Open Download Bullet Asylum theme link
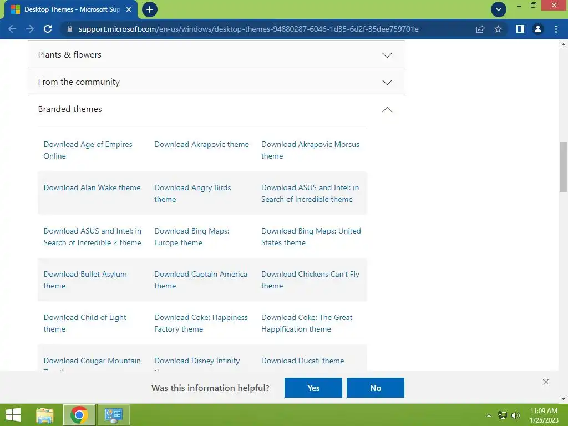The image size is (568, 426). click(85, 280)
